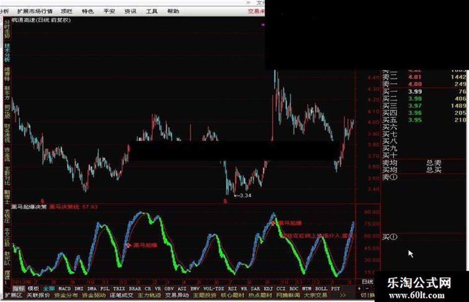Switch indicator to EMV
Screen dimensions: 469x302
pyautogui.click(x=195, y=289)
